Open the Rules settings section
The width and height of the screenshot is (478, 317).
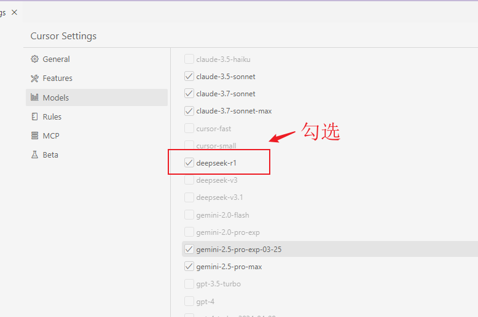[x=96, y=116]
